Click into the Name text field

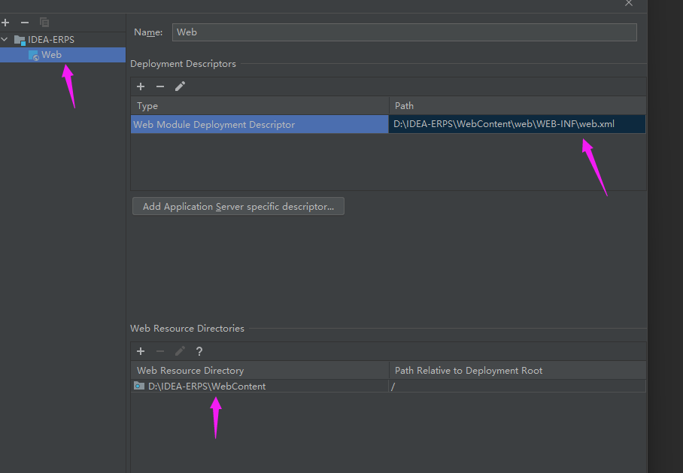(x=404, y=32)
